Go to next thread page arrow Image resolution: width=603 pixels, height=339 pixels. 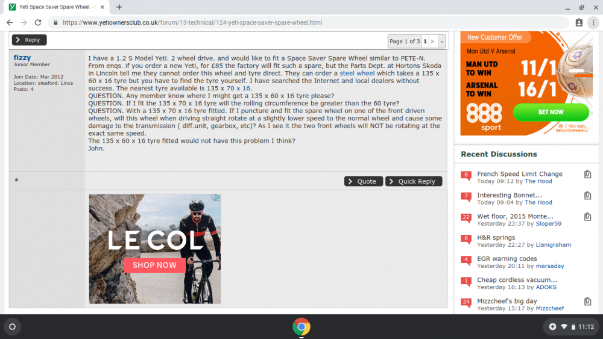(x=432, y=41)
